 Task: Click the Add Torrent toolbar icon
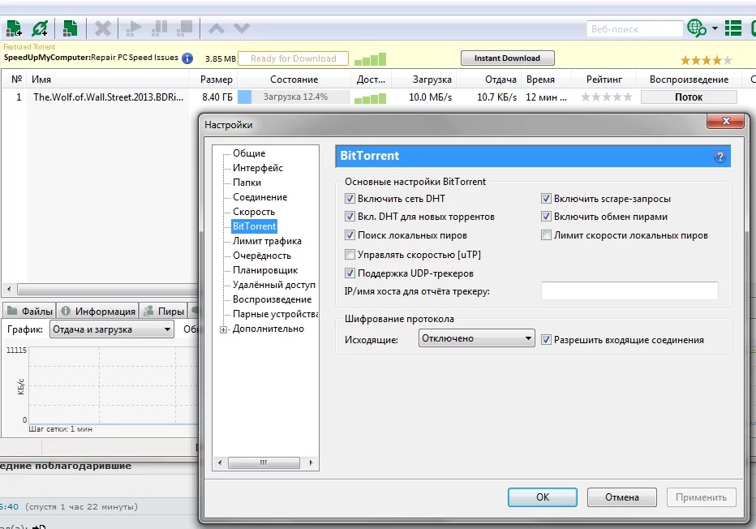point(14,28)
